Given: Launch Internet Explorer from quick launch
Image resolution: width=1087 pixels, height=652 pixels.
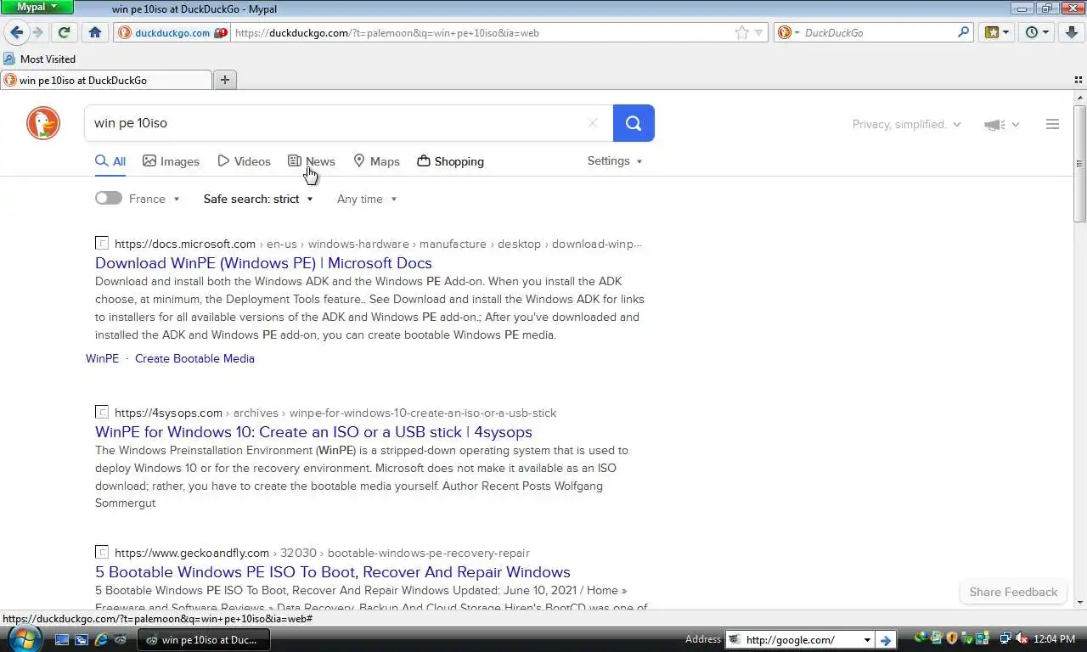Looking at the screenshot, I should 101,639.
